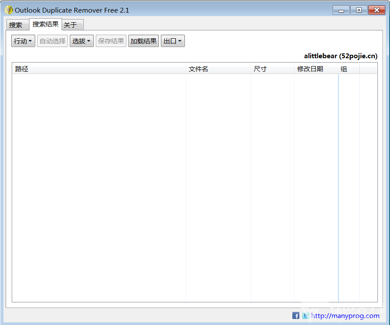The height and width of the screenshot is (325, 390).
Task: Click the 加载结果 button
Action: click(144, 41)
